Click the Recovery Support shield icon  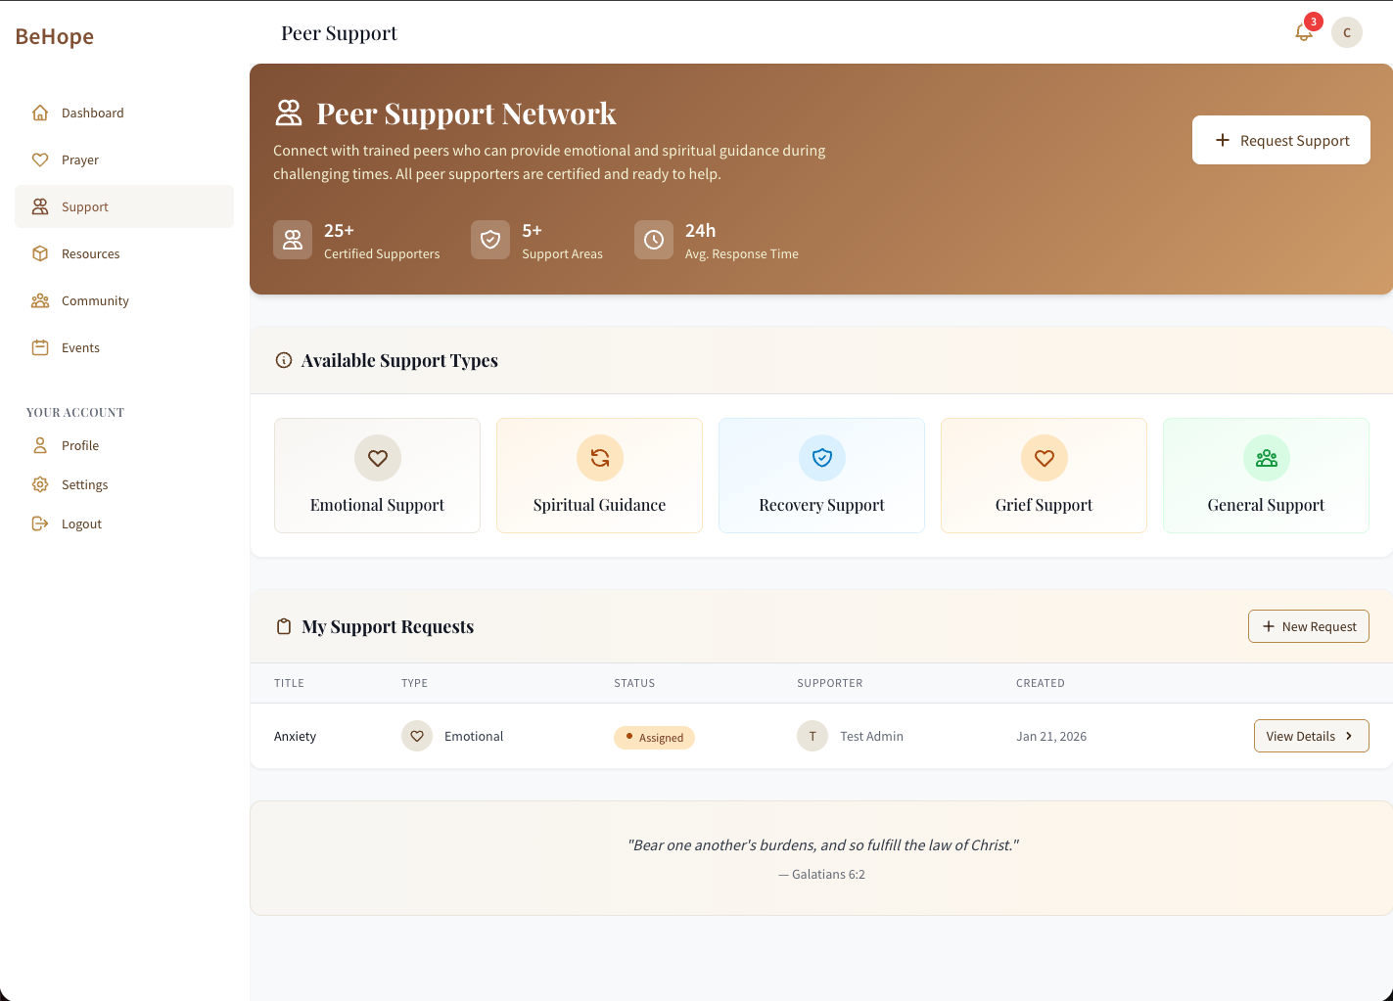coord(821,458)
